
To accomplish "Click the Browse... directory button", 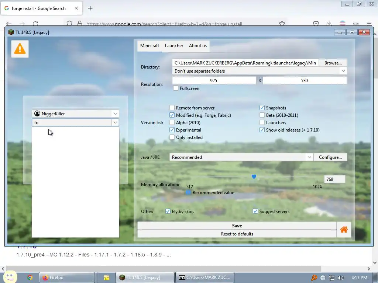I will click(333, 63).
